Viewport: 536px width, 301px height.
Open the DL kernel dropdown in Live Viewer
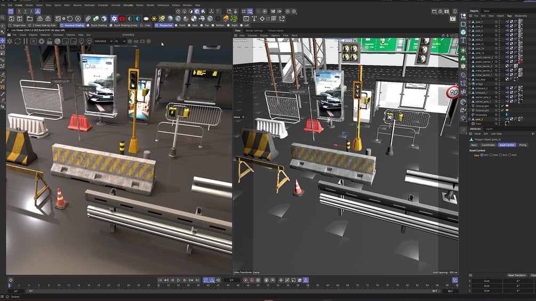point(120,42)
